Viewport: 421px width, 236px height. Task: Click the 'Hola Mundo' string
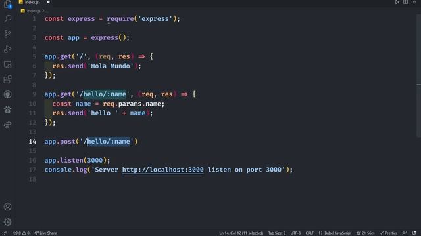click(x=111, y=66)
